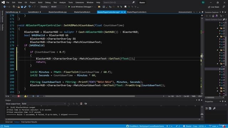Click the Properties alphabetical sort icon
Image resolution: width=228 pixels, height=128 pixels.
pyautogui.click(x=210, y=108)
